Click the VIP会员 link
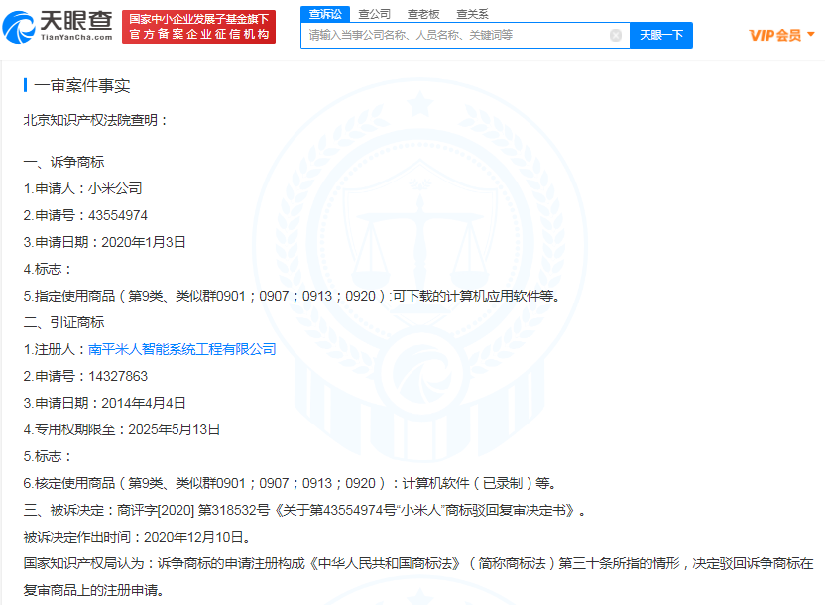This screenshot has width=825, height=605. point(775,36)
